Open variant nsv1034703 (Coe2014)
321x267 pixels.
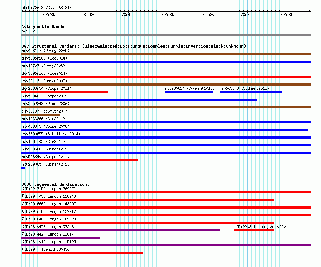(x=43, y=141)
